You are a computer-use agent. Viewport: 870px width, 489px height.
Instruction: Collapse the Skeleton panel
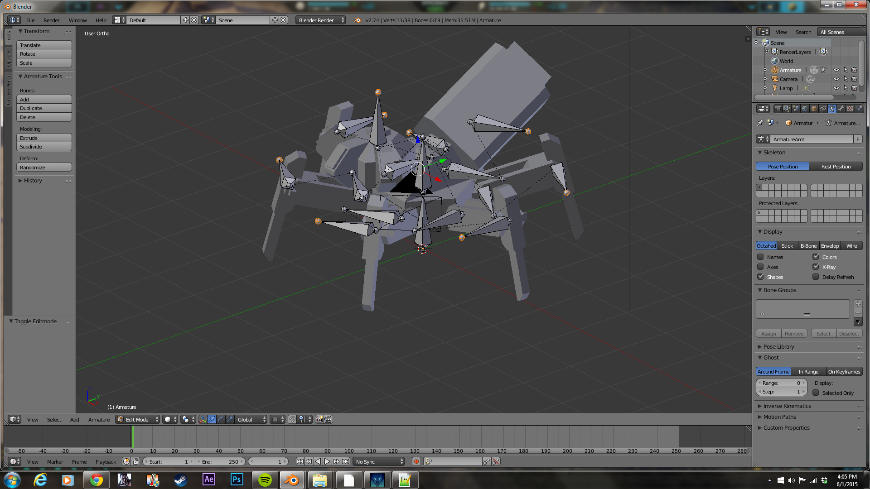(x=774, y=152)
